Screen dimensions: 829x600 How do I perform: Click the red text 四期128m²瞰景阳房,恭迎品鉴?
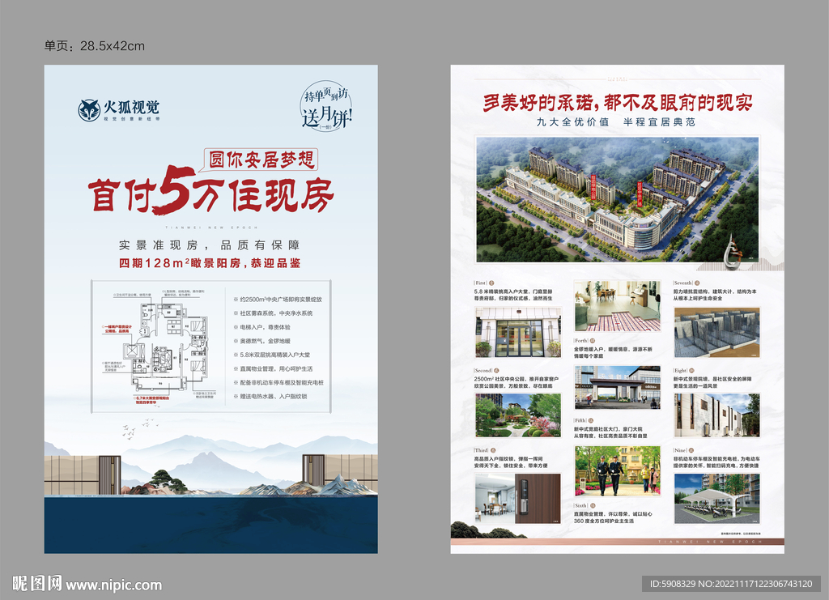[210, 262]
